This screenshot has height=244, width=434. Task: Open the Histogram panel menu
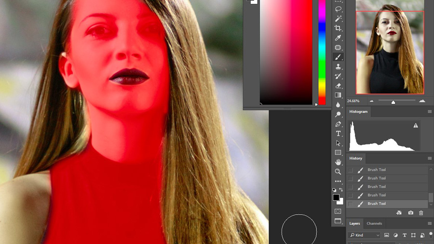tap(430, 112)
